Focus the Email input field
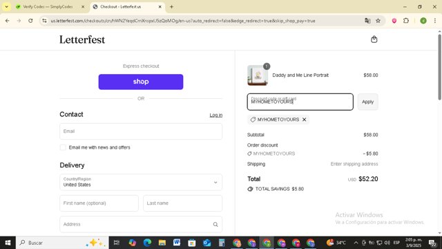 coord(141,131)
